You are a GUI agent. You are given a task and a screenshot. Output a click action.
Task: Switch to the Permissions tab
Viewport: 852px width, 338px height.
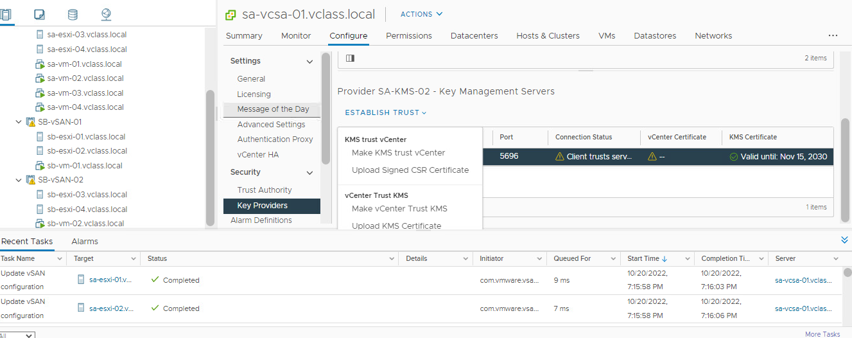[409, 36]
